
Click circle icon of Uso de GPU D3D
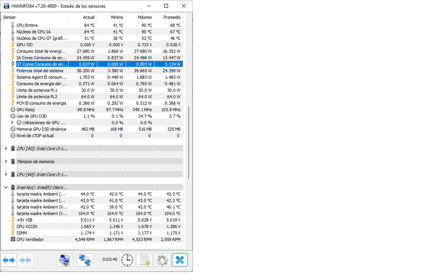coord(13,116)
